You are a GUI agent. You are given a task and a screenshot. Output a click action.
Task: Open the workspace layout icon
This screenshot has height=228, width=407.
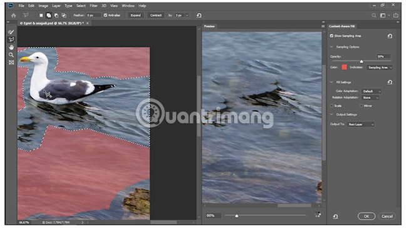[383, 16]
